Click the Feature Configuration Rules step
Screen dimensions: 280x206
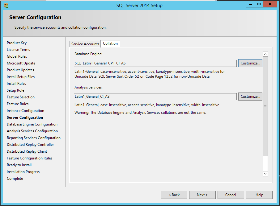[x=30, y=158]
